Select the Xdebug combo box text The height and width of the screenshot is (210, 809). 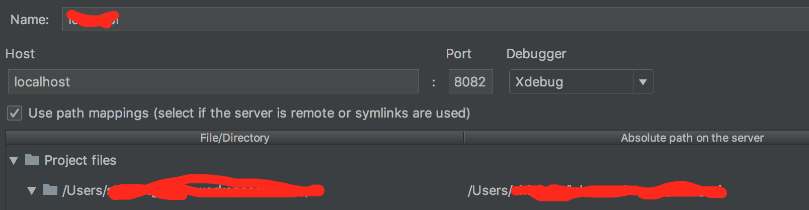(571, 82)
